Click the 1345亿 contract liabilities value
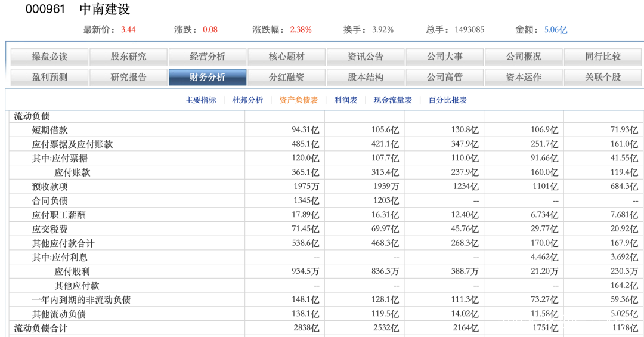The width and height of the screenshot is (644, 337). click(306, 200)
